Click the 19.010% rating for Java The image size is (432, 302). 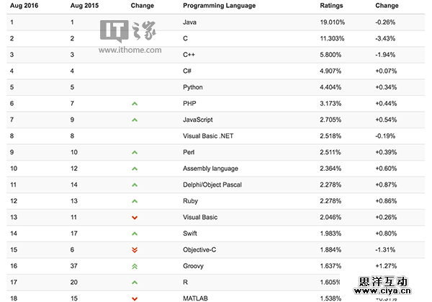pos(332,22)
